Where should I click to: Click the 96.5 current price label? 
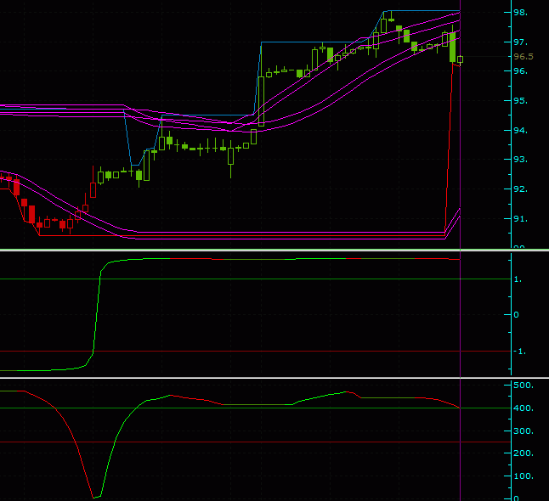pyautogui.click(x=524, y=56)
